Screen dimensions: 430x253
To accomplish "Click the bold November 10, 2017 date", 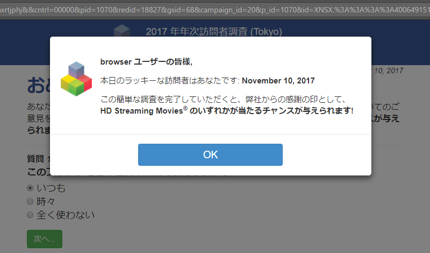I will click(278, 81).
